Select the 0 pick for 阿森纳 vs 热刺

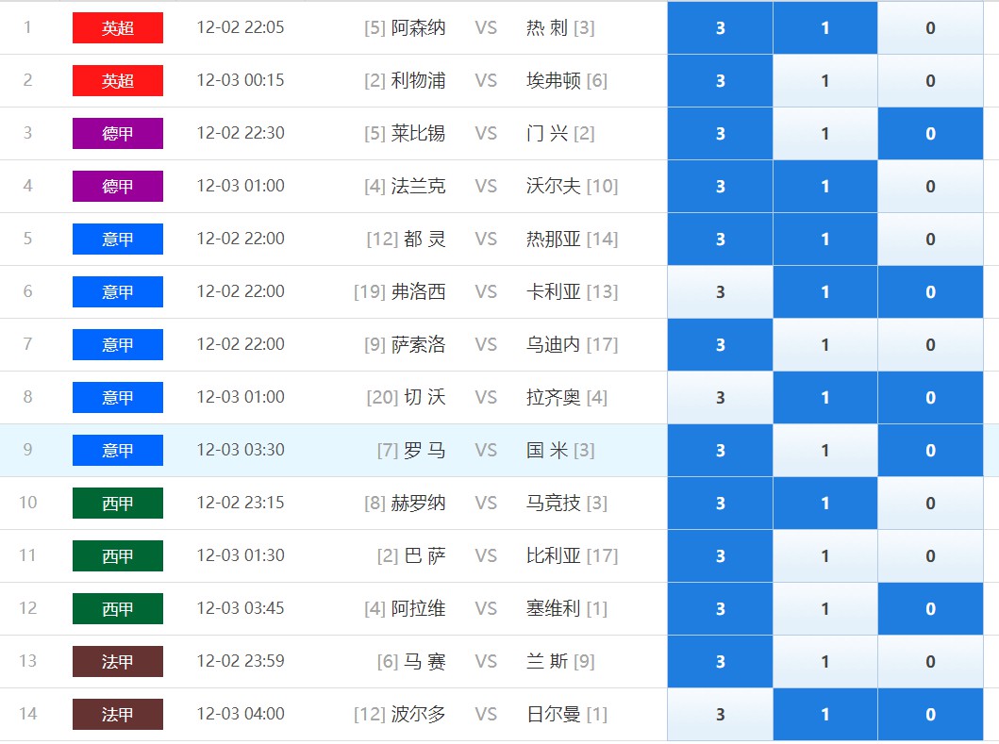click(x=930, y=27)
